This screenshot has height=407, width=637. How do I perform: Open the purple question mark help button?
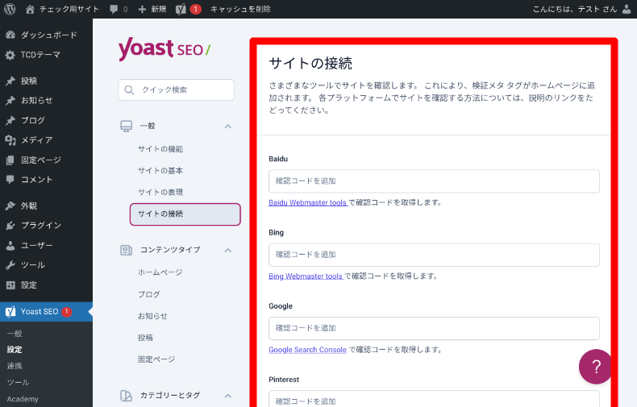[596, 367]
